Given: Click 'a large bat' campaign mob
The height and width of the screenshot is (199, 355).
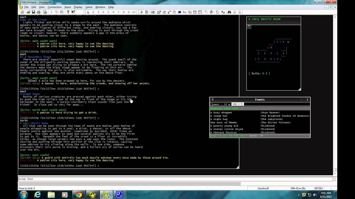Looking at the screenshot, I should click(x=219, y=116).
